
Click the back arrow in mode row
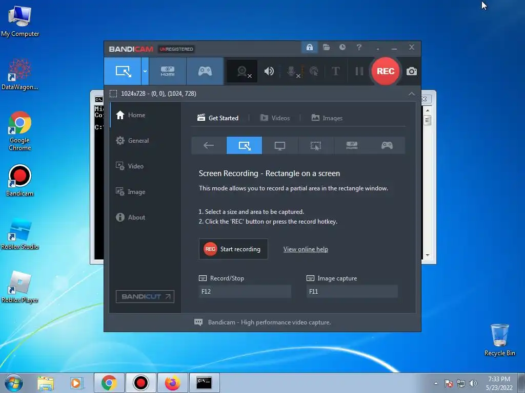click(209, 145)
